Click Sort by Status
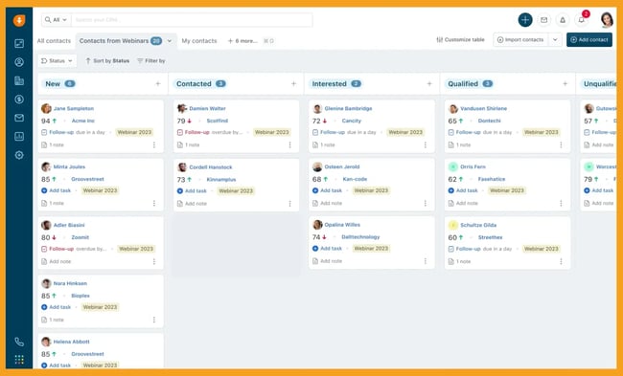Image resolution: width=623 pixels, height=376 pixels. 107,60
